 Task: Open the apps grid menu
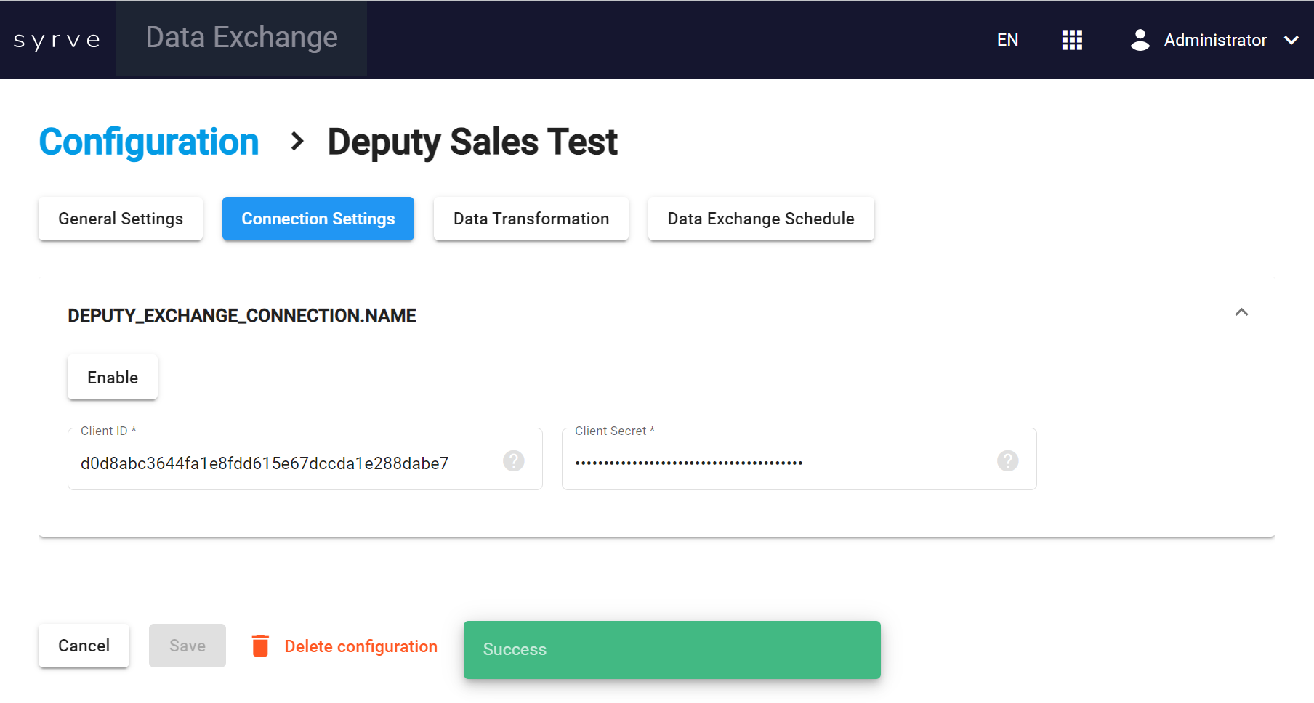(x=1072, y=40)
